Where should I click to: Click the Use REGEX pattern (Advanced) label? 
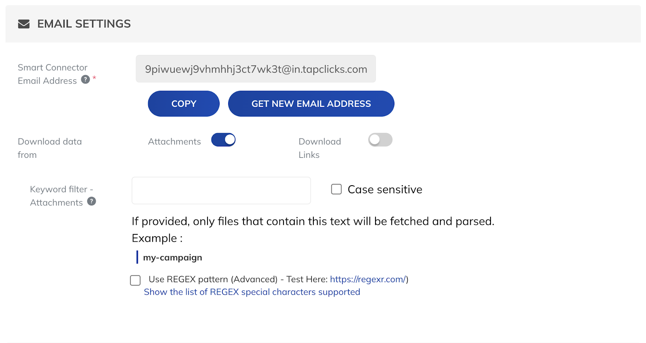coord(213,279)
